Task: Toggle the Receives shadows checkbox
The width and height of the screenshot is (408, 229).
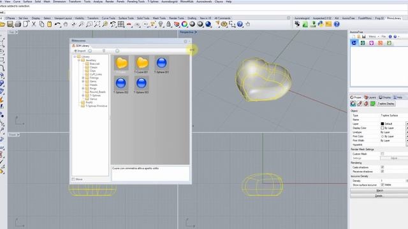Action: [x=382, y=171]
